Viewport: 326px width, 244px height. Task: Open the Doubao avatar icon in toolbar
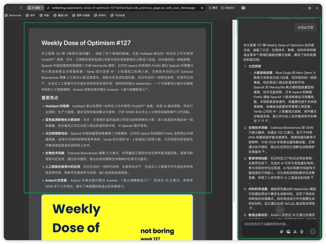(243, 8)
